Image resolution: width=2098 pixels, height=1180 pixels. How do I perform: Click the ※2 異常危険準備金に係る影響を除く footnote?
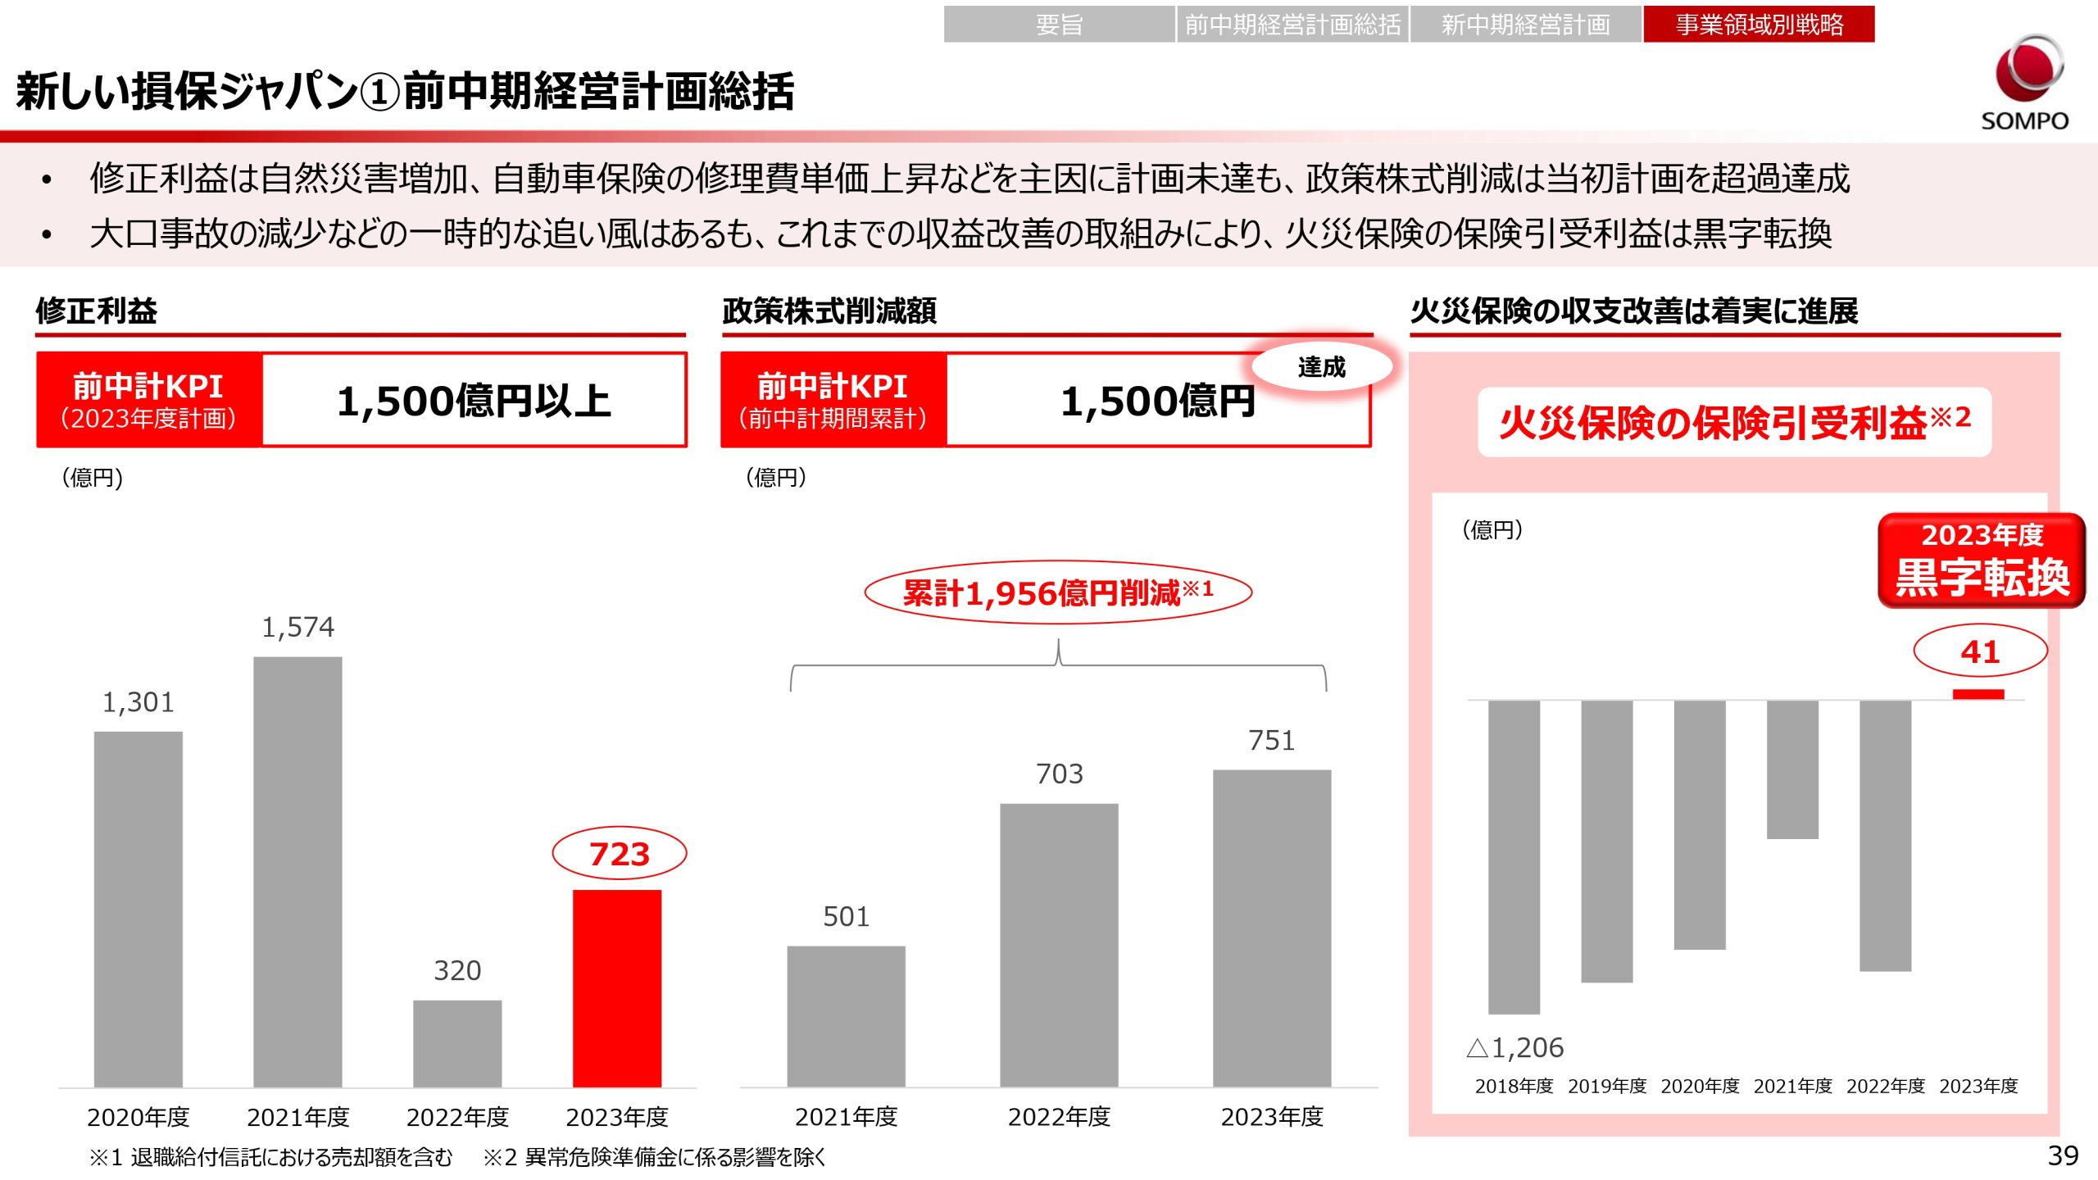[654, 1158]
